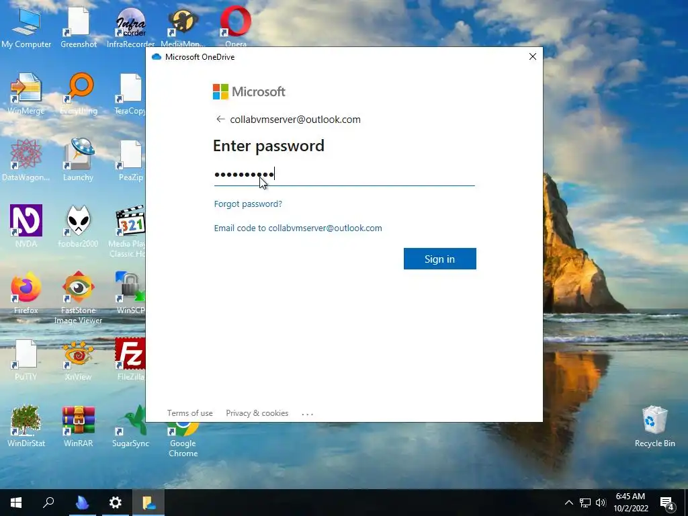Select the WinDirStat desktop shortcut
This screenshot has width=688, height=516.
(26, 426)
